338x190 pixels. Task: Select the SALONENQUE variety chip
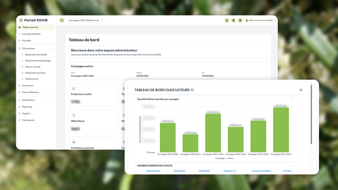tap(153, 171)
